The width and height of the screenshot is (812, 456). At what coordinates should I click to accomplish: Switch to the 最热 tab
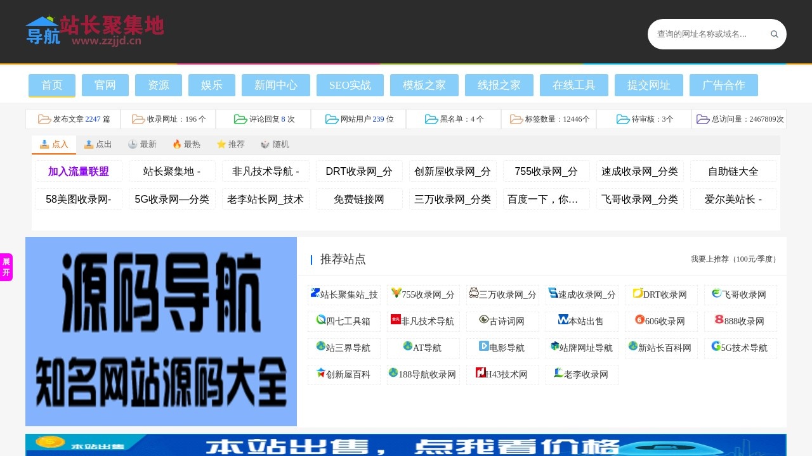[x=187, y=144]
